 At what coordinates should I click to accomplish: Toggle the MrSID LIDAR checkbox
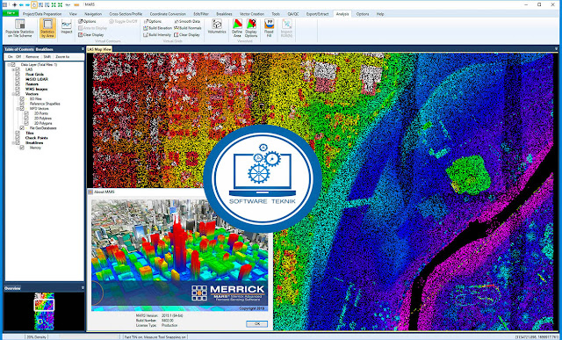[18, 79]
